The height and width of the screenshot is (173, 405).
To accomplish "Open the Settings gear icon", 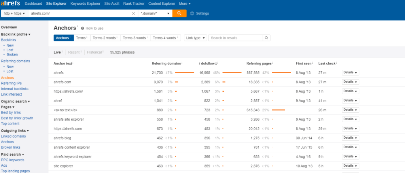I will point(192,13).
